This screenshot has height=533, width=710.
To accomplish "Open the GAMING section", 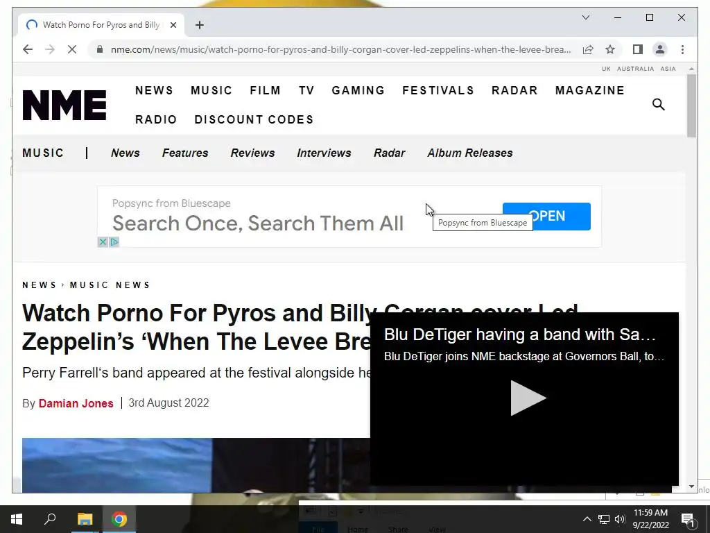I will [358, 90].
